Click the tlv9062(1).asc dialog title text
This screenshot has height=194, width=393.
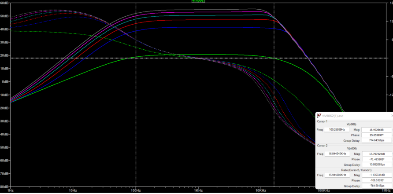pos(333,116)
